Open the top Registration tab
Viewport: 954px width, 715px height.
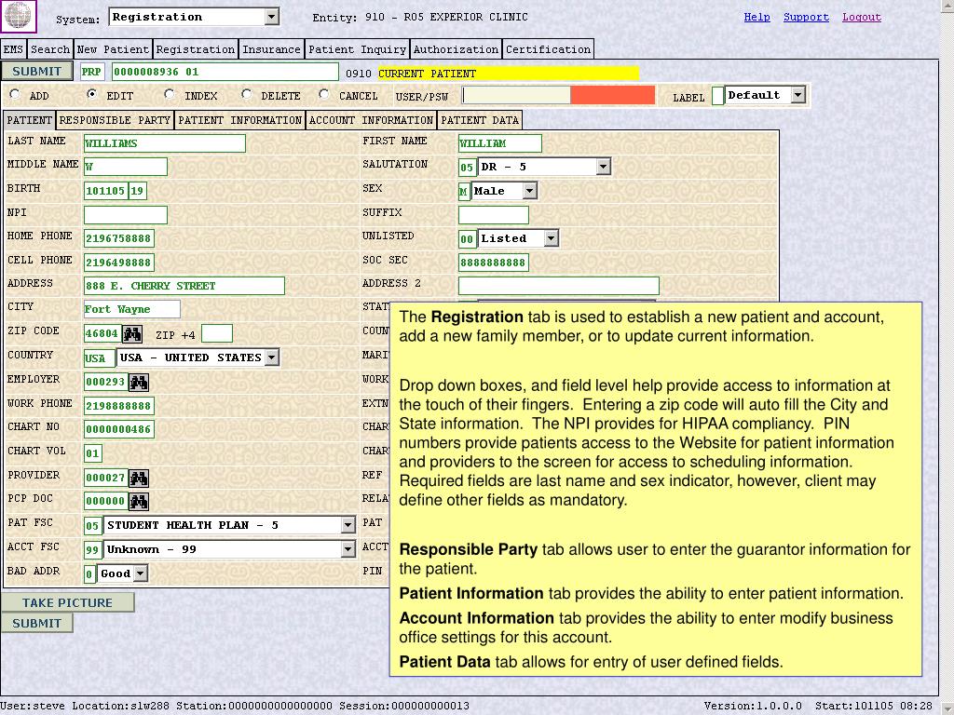tap(196, 49)
